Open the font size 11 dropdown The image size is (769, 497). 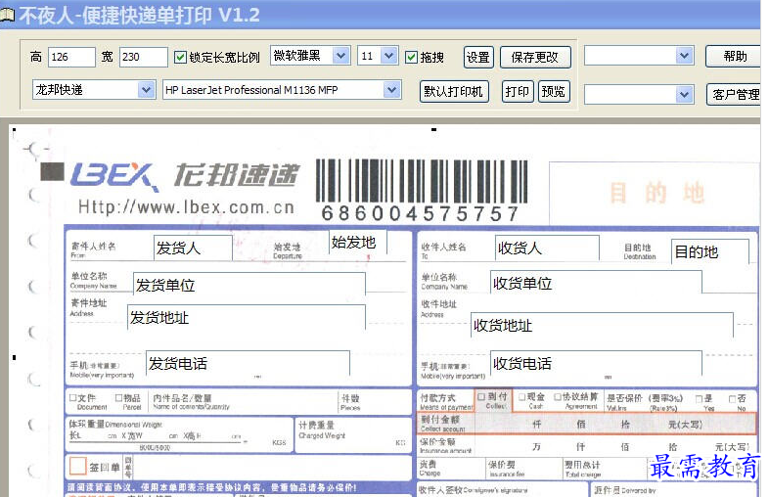(x=389, y=56)
